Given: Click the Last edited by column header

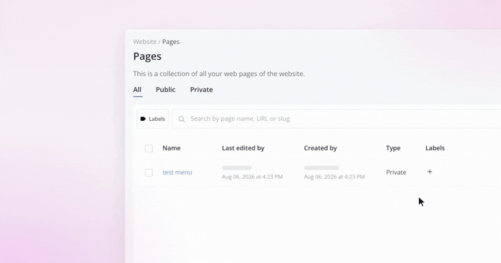Looking at the screenshot, I should pos(243,148).
